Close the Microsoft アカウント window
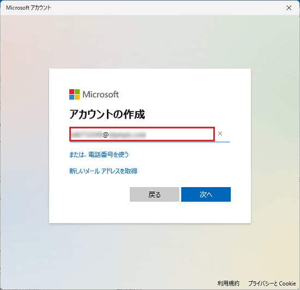Viewport: 300px width, 290px height. (x=289, y=8)
